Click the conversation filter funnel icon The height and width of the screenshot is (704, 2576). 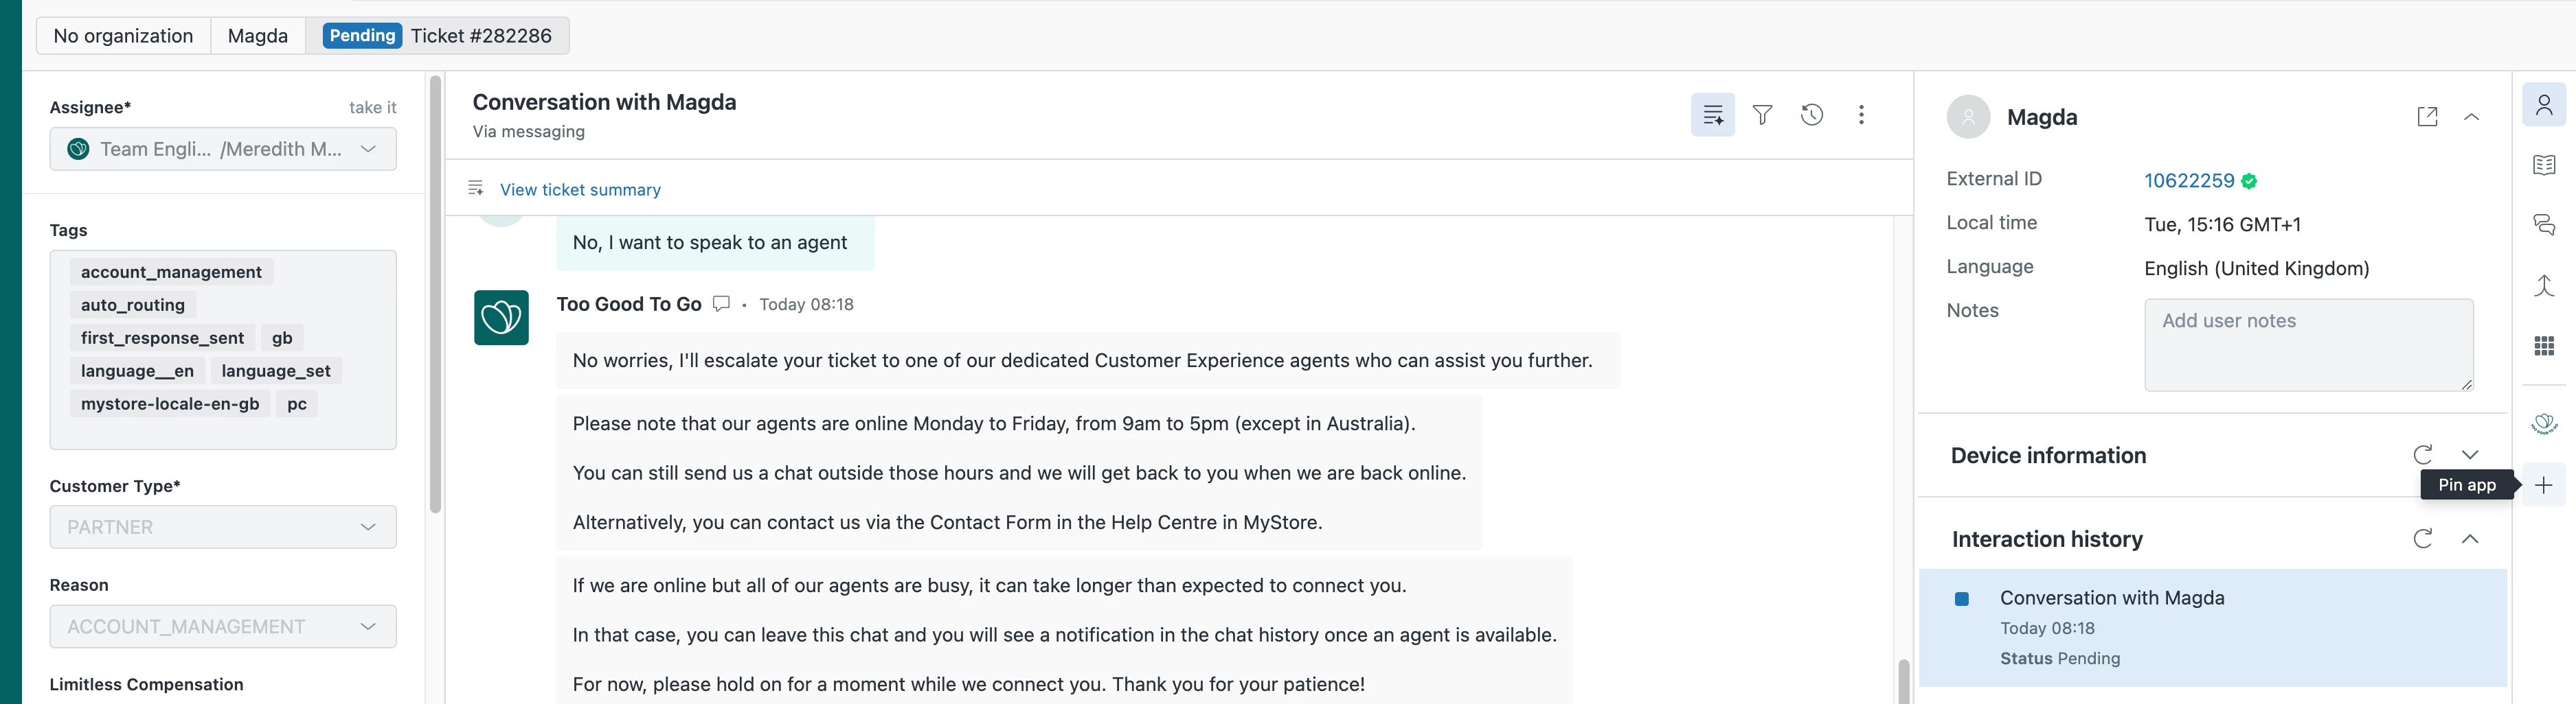pyautogui.click(x=1762, y=115)
